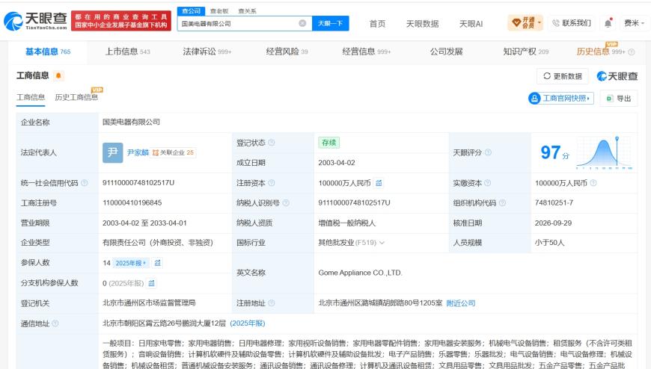Image resolution: width=651 pixels, height=369 pixels.
Task: Click help icon next to 通信地址
Action: [x=55, y=323]
